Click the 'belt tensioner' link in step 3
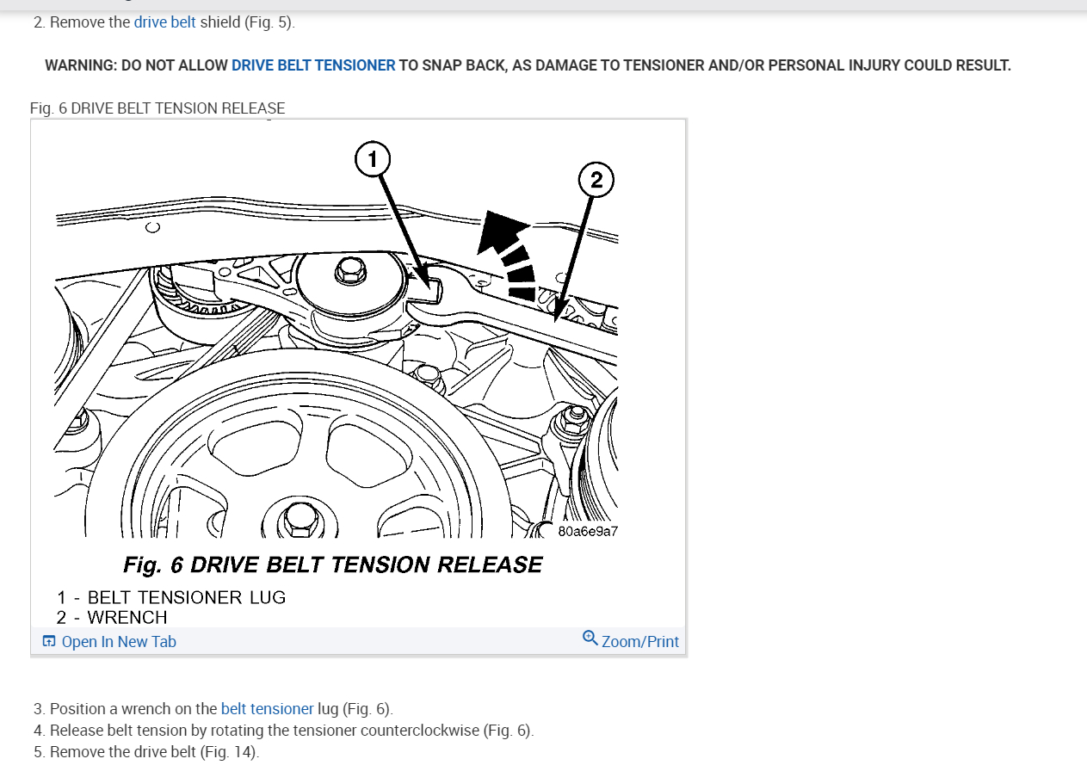The width and height of the screenshot is (1087, 765). coord(268,709)
